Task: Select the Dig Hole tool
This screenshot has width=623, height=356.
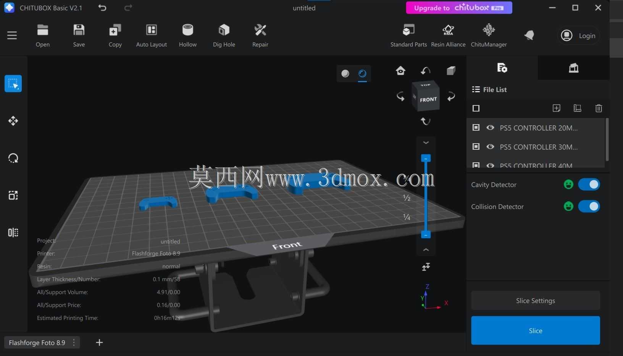Action: click(224, 36)
